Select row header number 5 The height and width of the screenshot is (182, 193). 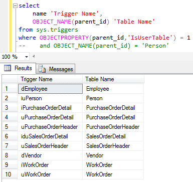point(10,127)
